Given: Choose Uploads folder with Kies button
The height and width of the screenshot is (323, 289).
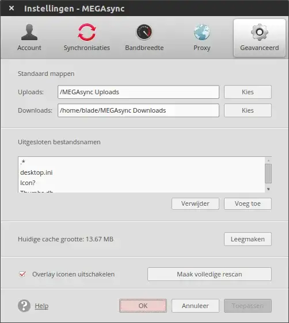Looking at the screenshot, I should (x=248, y=92).
